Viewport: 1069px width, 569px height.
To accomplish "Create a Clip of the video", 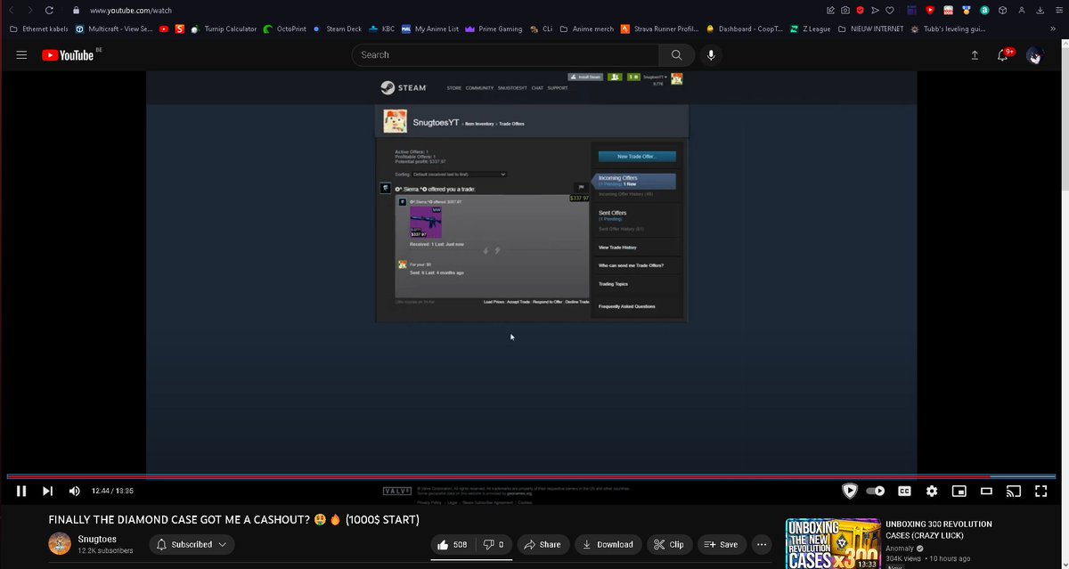I will 668,544.
